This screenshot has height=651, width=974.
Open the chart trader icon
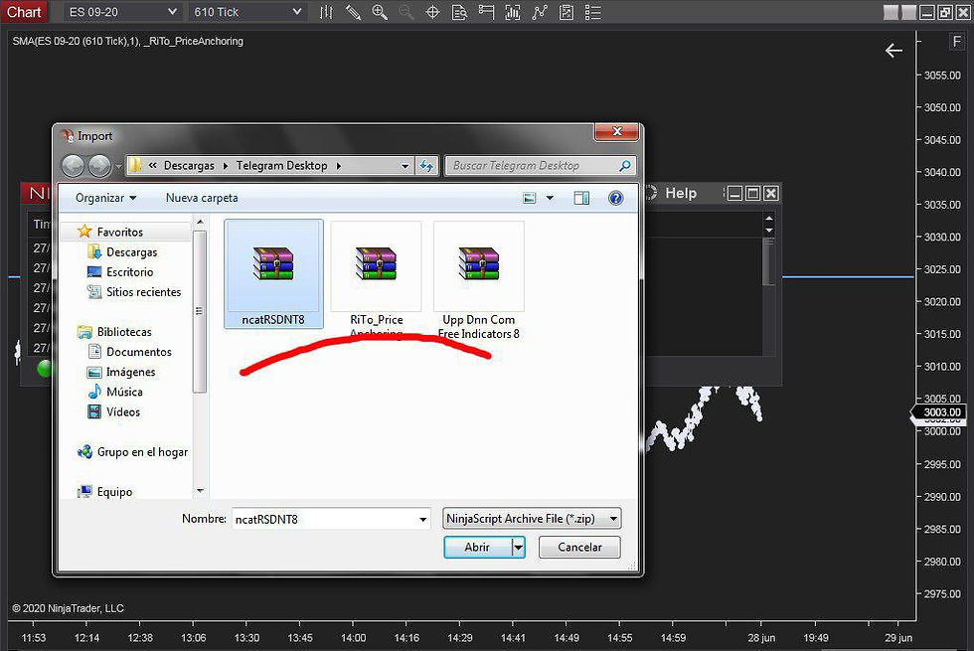coord(486,12)
